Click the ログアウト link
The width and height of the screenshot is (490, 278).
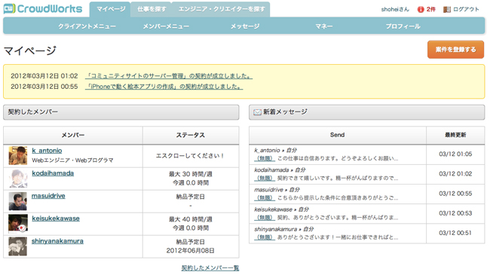466,9
